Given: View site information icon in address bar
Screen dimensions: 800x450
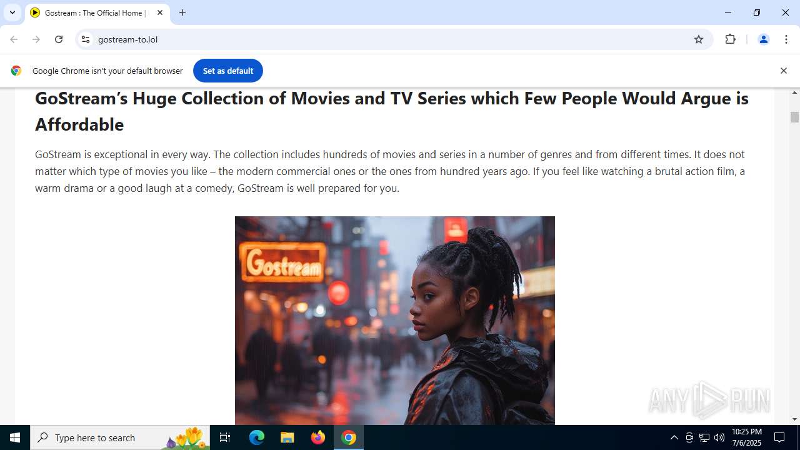Looking at the screenshot, I should [86, 39].
